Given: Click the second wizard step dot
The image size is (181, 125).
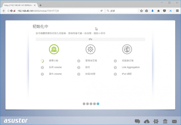Looking at the screenshot, I should tap(87, 104).
